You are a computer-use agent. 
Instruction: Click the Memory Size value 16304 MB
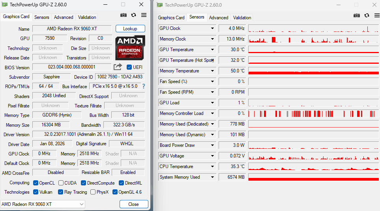coord(51,125)
